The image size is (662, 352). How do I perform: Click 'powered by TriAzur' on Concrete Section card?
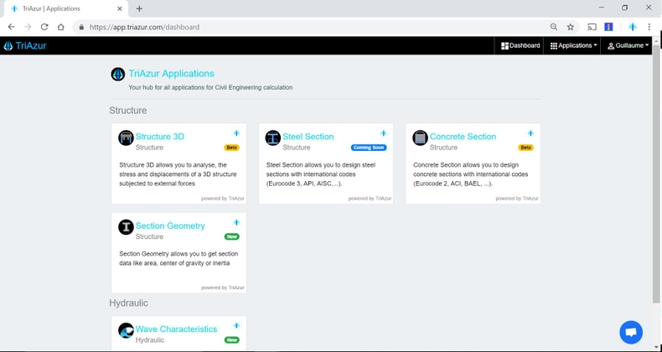(x=517, y=199)
